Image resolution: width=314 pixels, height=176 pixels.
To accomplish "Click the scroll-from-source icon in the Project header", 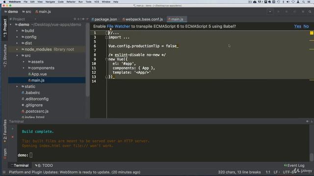I will (75, 19).
